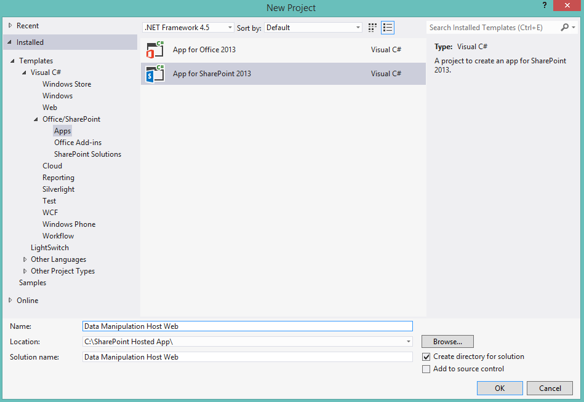Collapse the Office/SharePoint tree node
584x402 pixels.
36,119
